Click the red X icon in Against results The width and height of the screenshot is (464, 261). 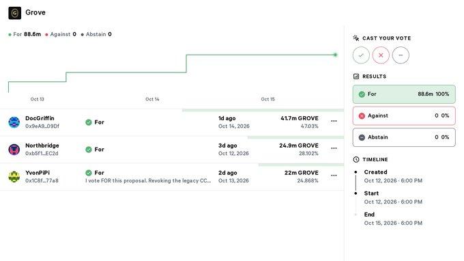[x=362, y=116]
